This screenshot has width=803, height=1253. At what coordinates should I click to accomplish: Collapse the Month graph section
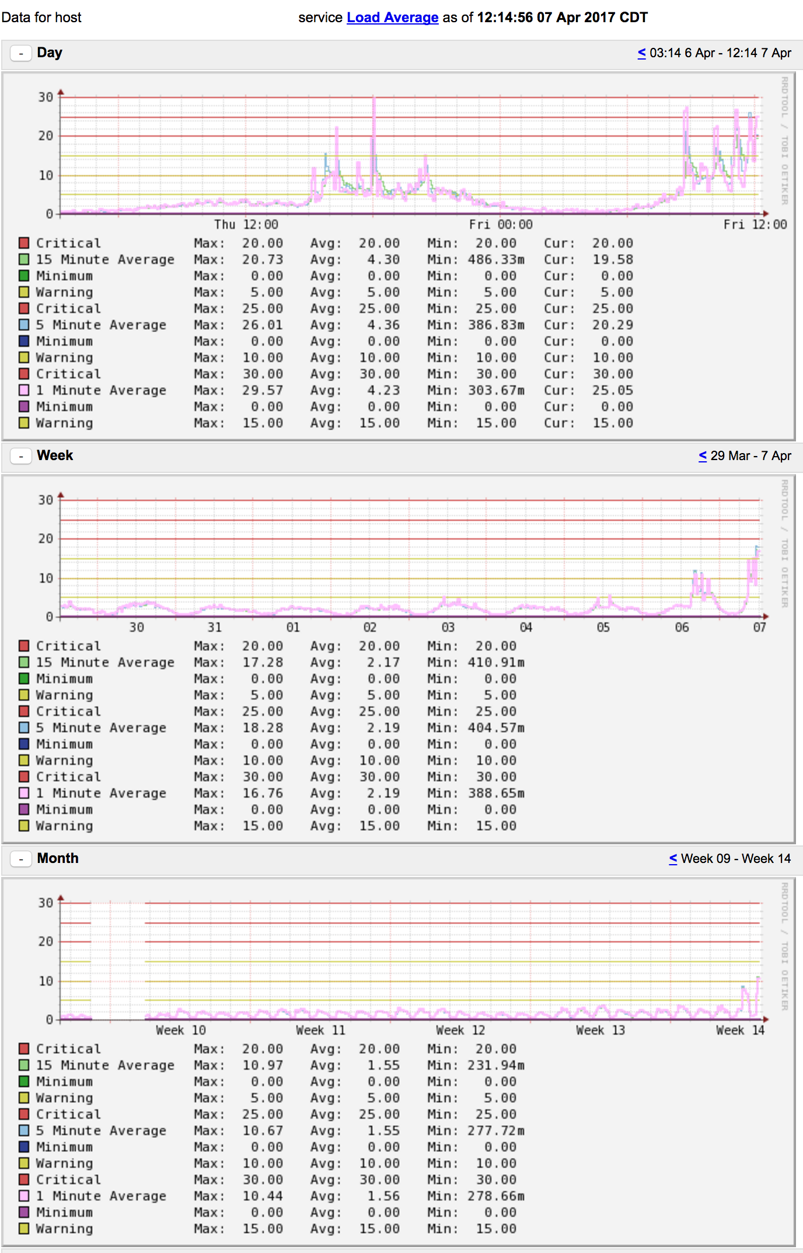click(21, 859)
